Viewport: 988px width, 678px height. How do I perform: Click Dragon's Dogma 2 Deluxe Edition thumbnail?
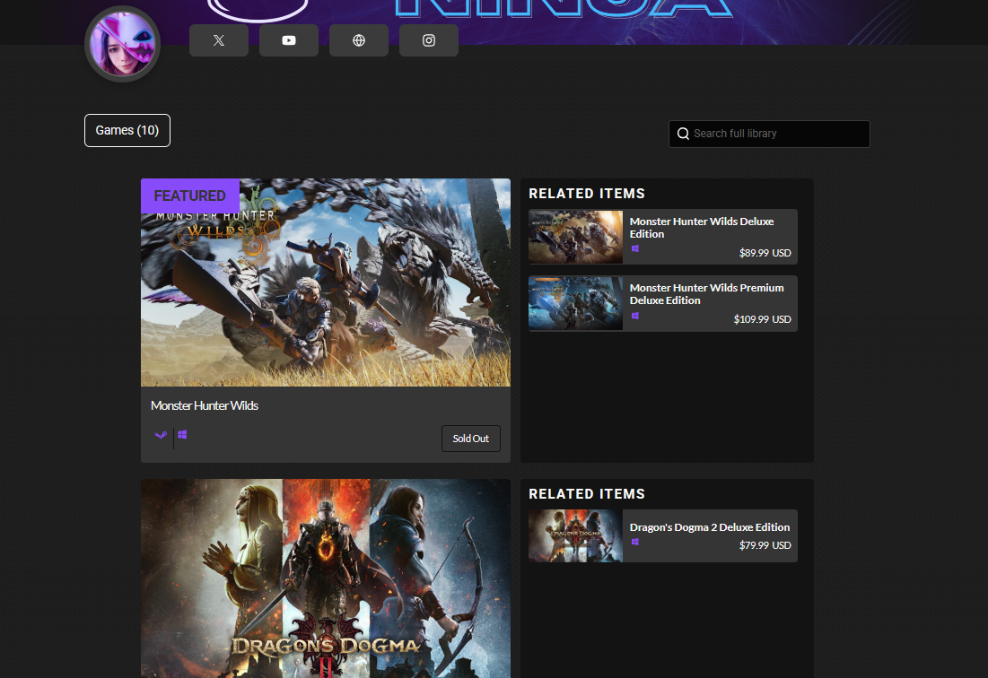coord(575,535)
